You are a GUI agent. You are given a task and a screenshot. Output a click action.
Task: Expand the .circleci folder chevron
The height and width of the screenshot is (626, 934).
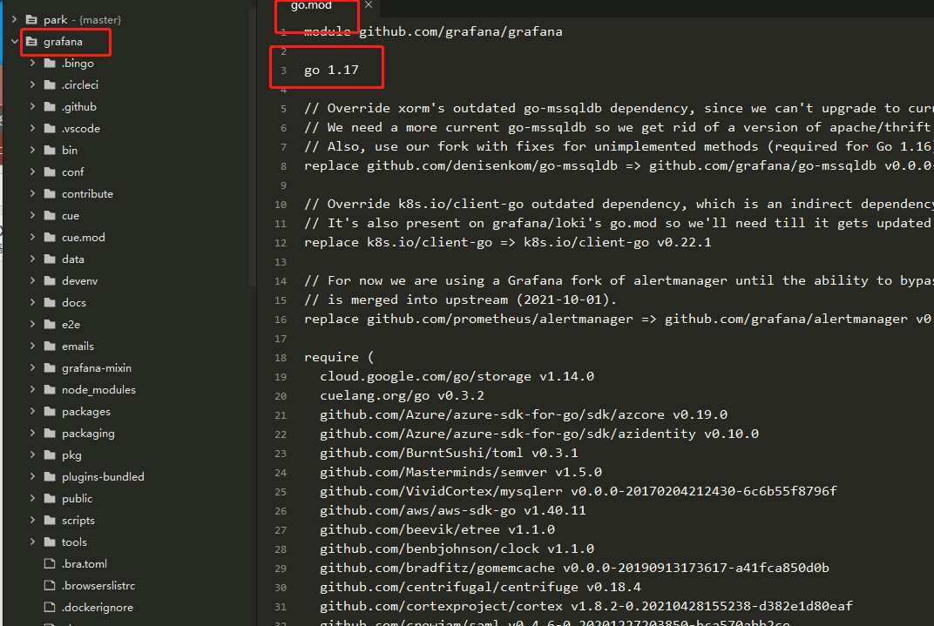[33, 85]
